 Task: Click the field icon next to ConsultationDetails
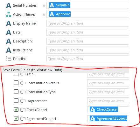(23, 83)
